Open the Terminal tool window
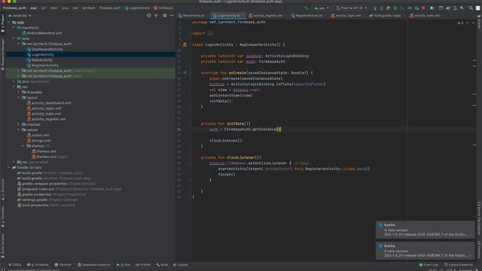482x271 pixels. pyautogui.click(x=63, y=264)
